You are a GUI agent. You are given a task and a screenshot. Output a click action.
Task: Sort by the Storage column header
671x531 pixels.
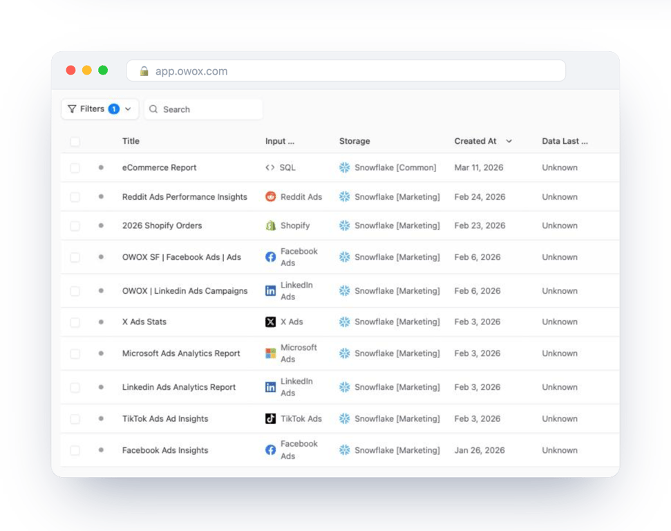(x=355, y=141)
